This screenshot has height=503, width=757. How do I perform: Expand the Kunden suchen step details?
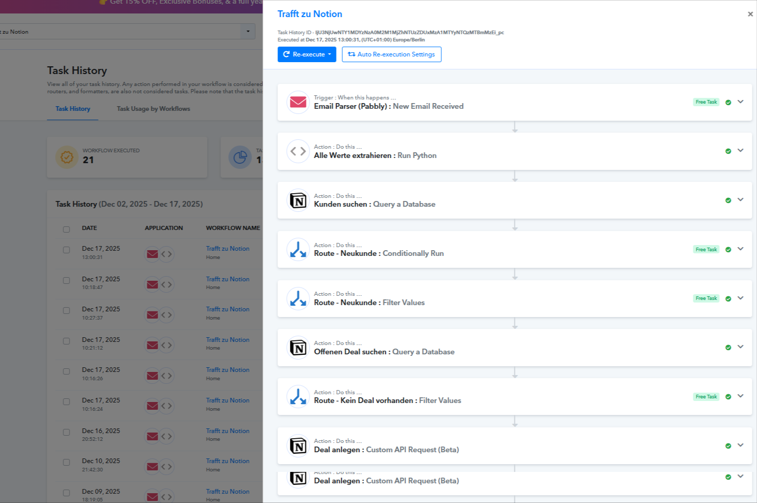click(740, 199)
